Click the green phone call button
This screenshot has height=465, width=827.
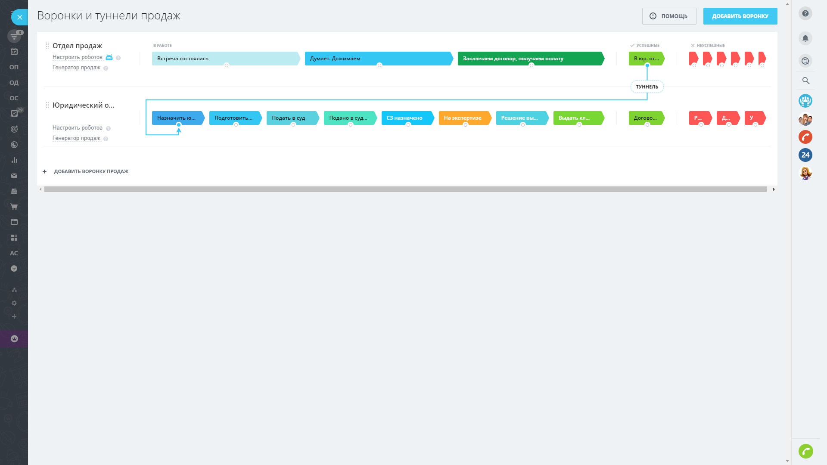805,451
